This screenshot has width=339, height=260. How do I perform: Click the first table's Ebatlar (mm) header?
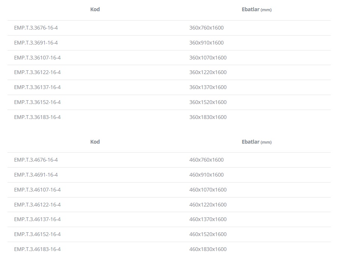[256, 9]
